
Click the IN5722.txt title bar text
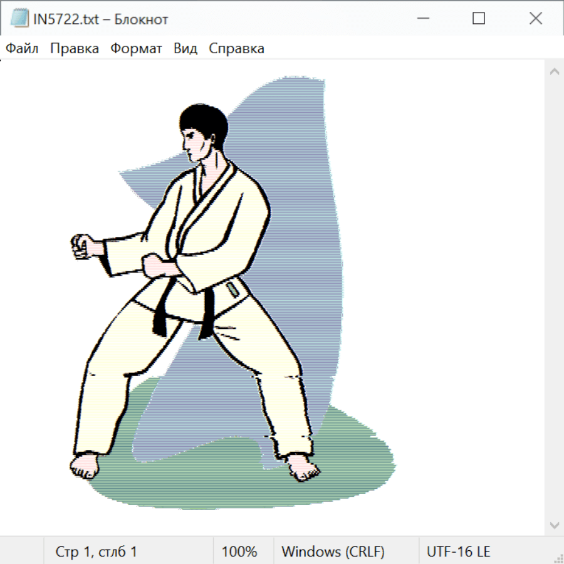pos(100,19)
